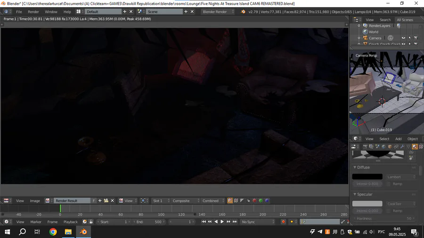Jump to the end frame button
Screen dimensions: 424x238
pos(235,222)
